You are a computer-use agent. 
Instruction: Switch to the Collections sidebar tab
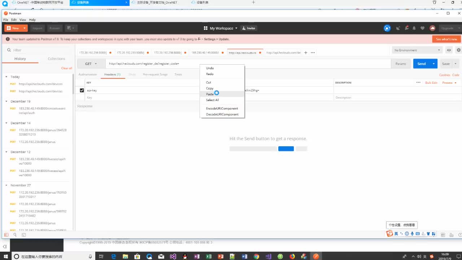[x=56, y=59]
